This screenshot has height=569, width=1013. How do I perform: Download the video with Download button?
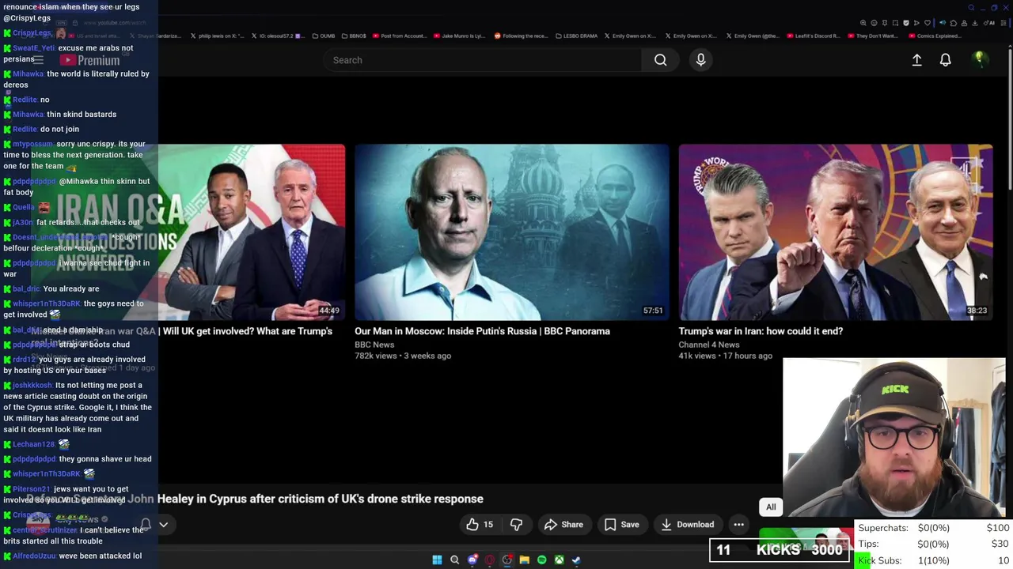[x=687, y=525]
